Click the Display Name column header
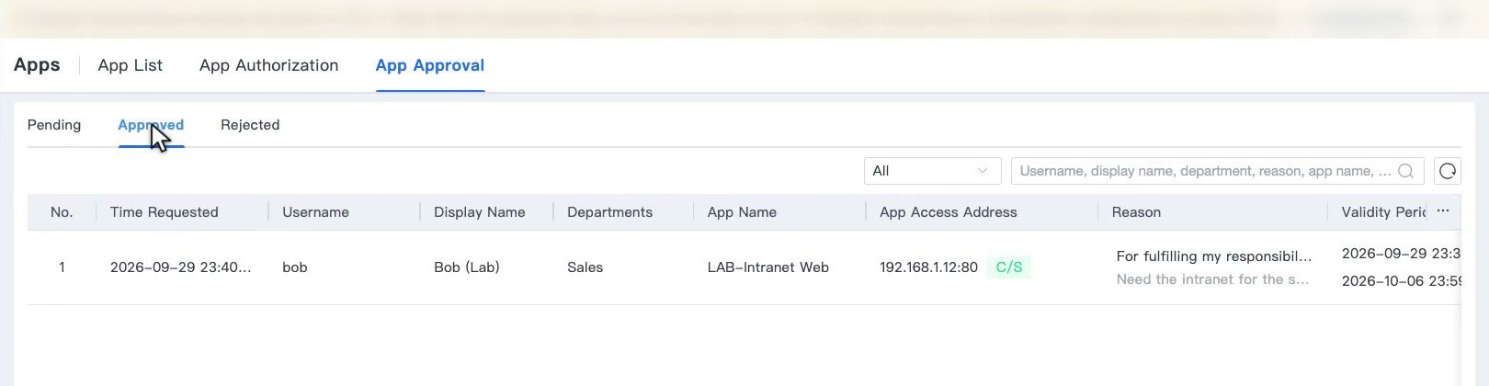The width and height of the screenshot is (1489, 386). (x=480, y=212)
